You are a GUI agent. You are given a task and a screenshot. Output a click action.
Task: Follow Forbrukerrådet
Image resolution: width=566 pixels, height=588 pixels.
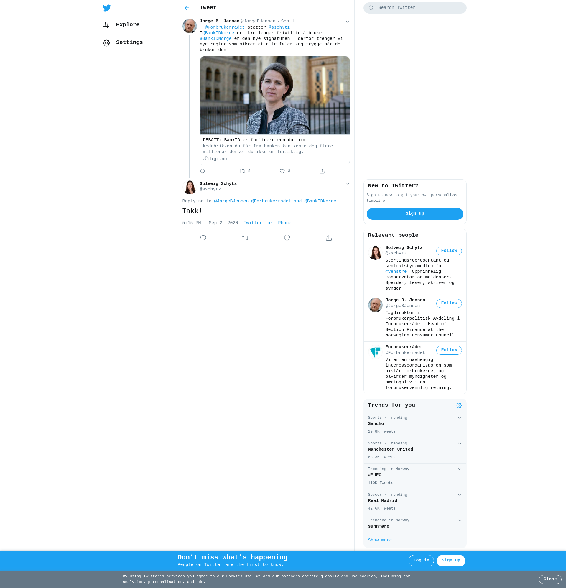(x=449, y=350)
